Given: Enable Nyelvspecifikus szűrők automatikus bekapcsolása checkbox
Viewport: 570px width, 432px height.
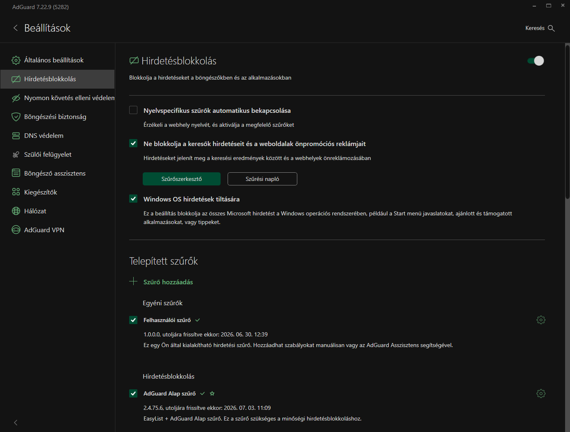Looking at the screenshot, I should coord(133,110).
